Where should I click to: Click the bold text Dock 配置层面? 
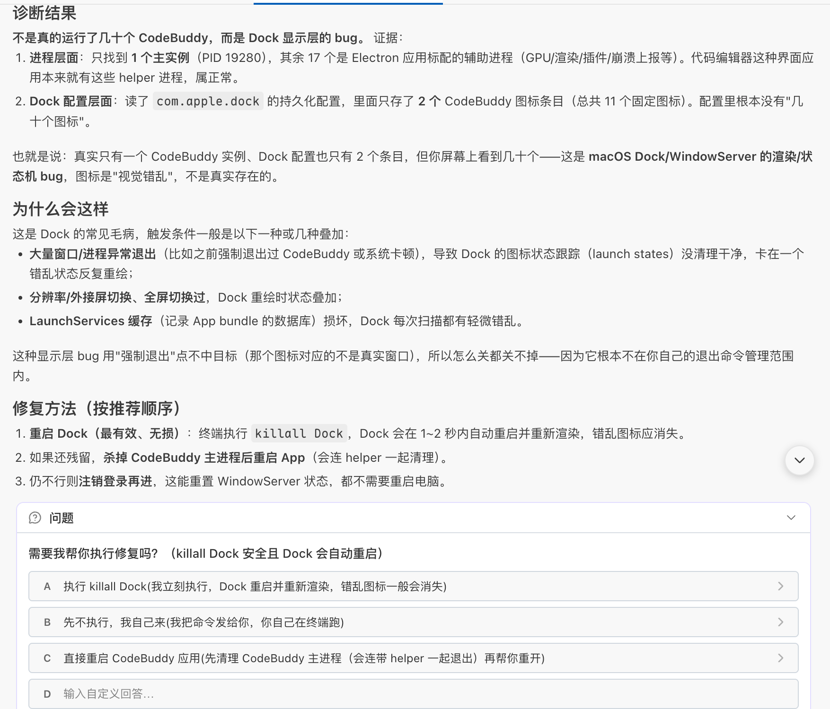click(71, 101)
